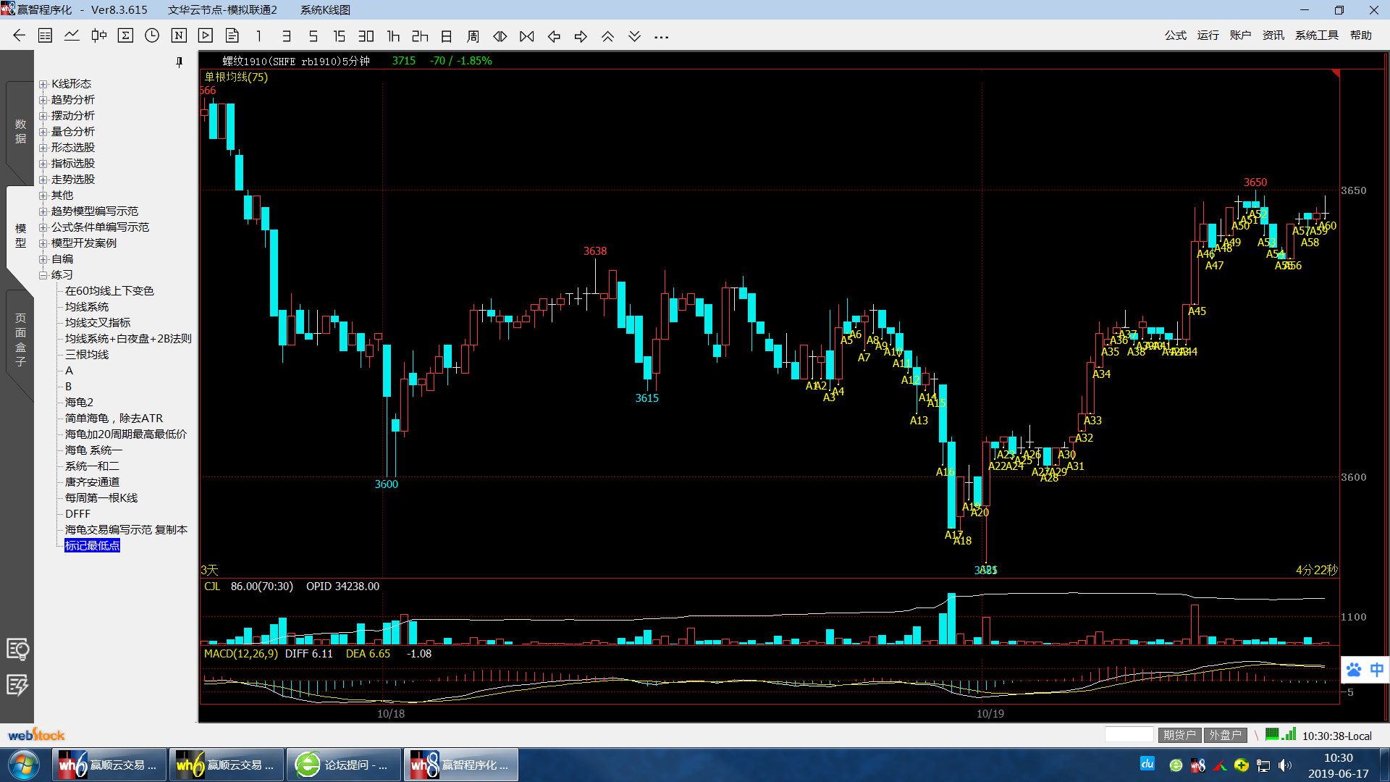Viewport: 1390px width, 782px height.
Task: Click the 期货户 account button
Action: coord(1179,735)
